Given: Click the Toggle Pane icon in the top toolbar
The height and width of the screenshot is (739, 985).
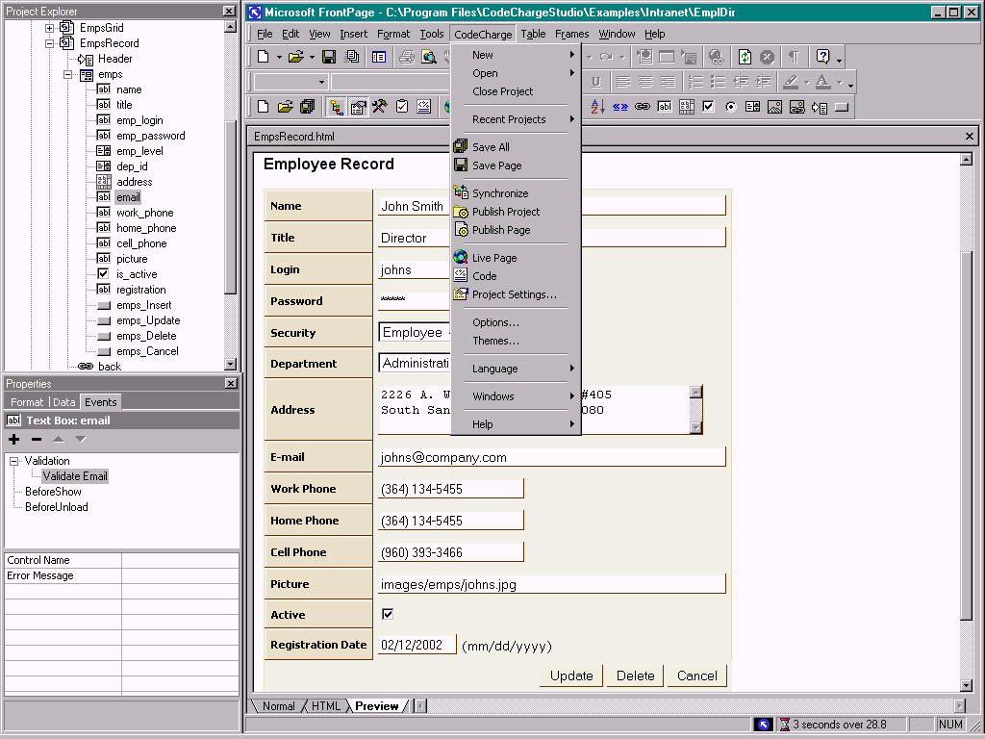Looking at the screenshot, I should pyautogui.click(x=379, y=57).
